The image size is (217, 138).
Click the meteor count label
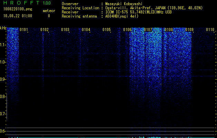pos(49,11)
